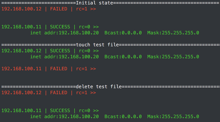Click the first red FAILED word

coord(59,9)
